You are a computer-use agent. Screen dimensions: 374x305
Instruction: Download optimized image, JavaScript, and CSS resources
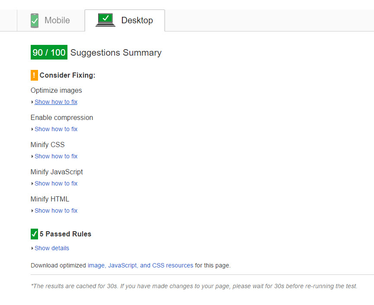click(x=140, y=265)
